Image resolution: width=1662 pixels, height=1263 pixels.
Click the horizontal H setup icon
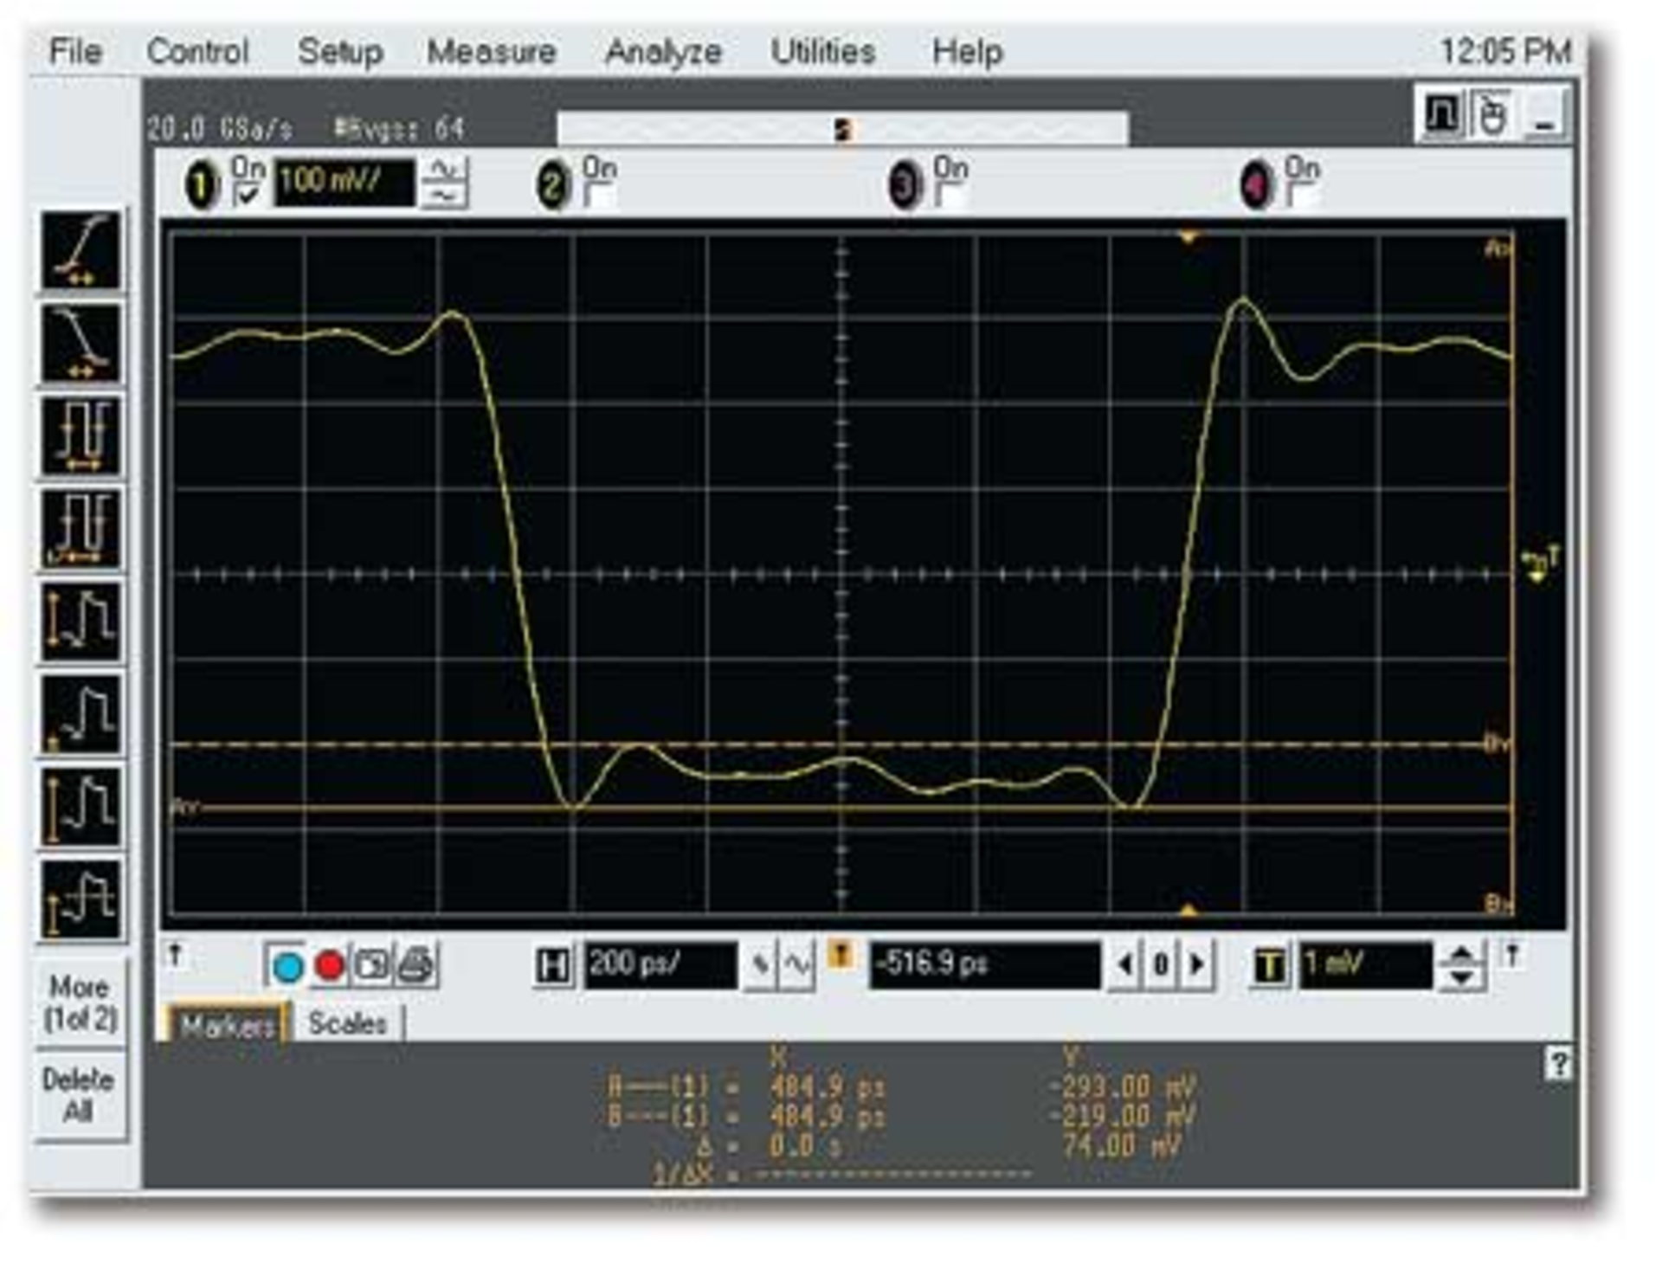click(552, 965)
